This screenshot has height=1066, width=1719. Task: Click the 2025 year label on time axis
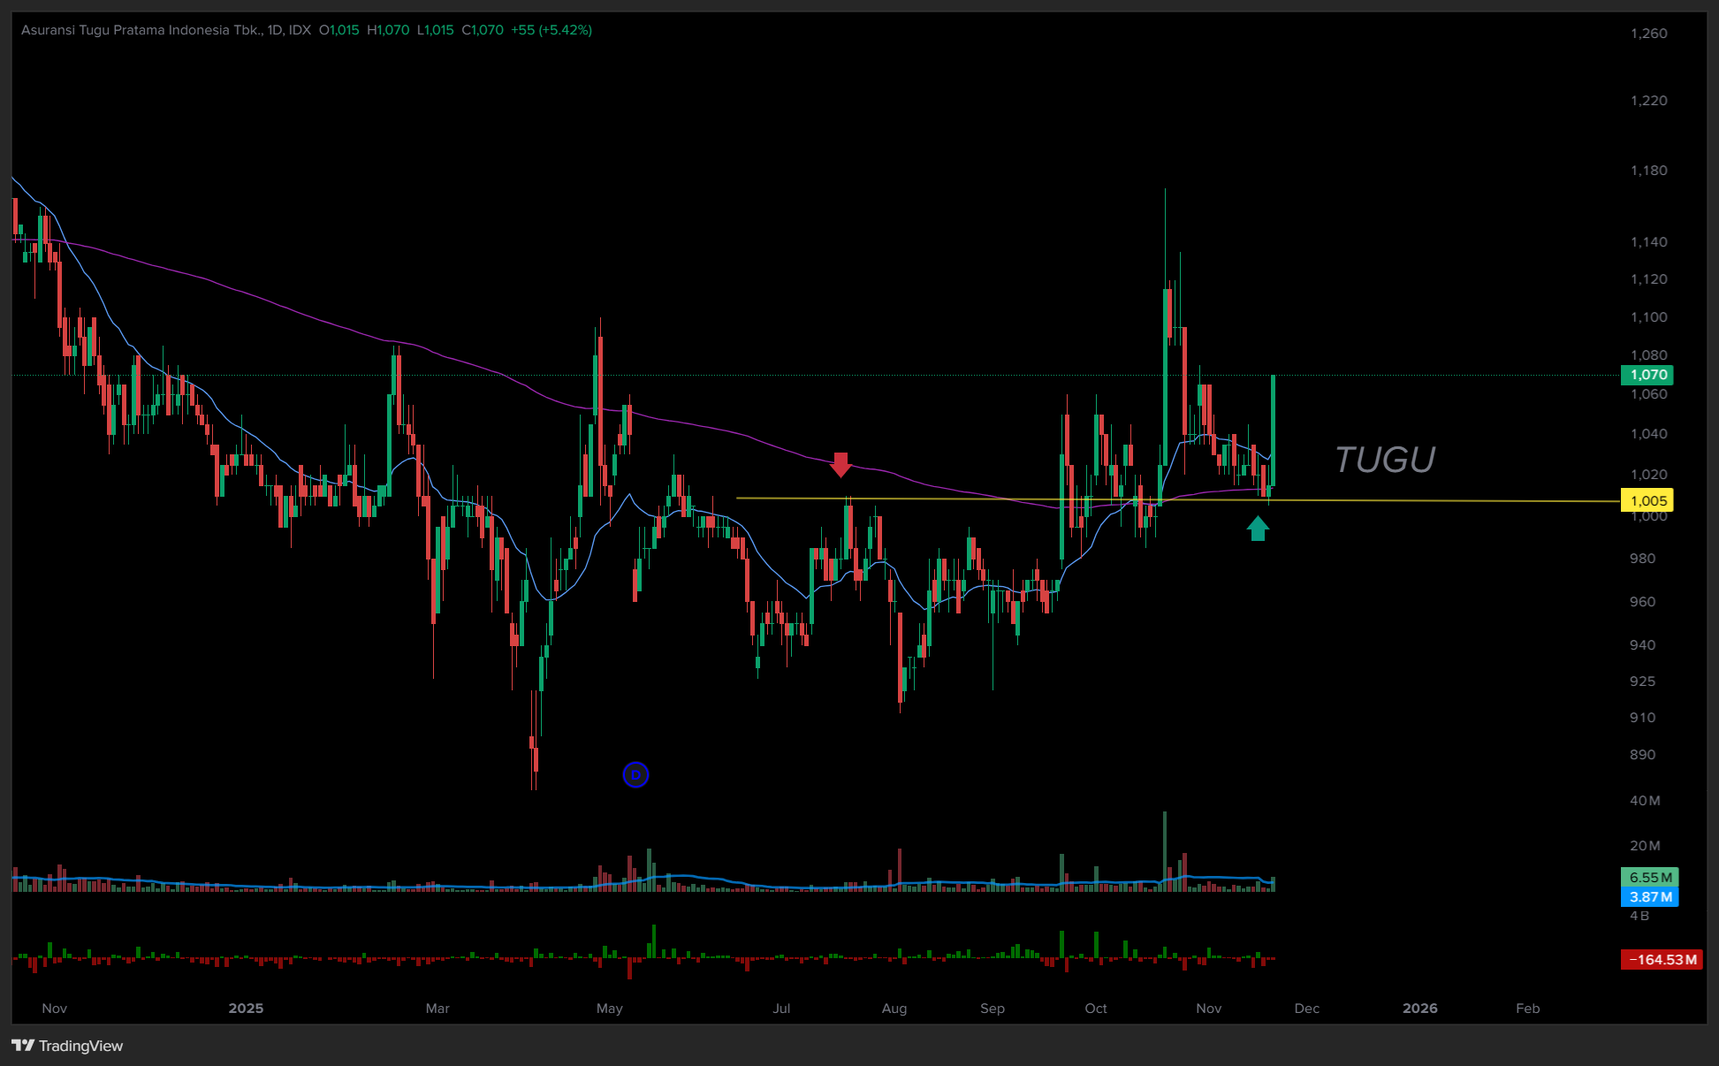pos(246,1009)
